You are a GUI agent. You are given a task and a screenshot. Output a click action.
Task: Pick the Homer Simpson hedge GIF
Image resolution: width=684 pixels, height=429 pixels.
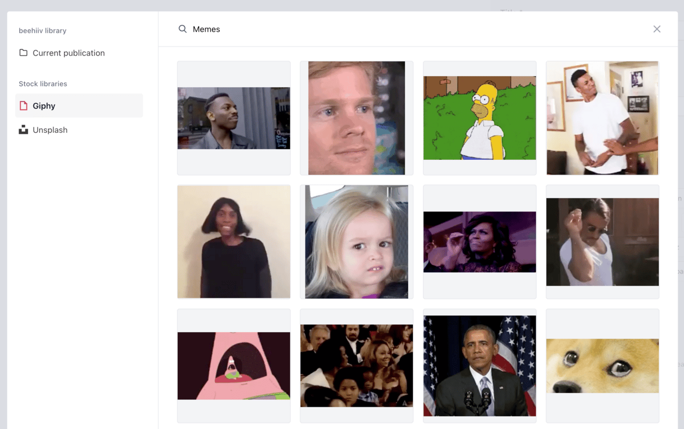[x=480, y=118]
